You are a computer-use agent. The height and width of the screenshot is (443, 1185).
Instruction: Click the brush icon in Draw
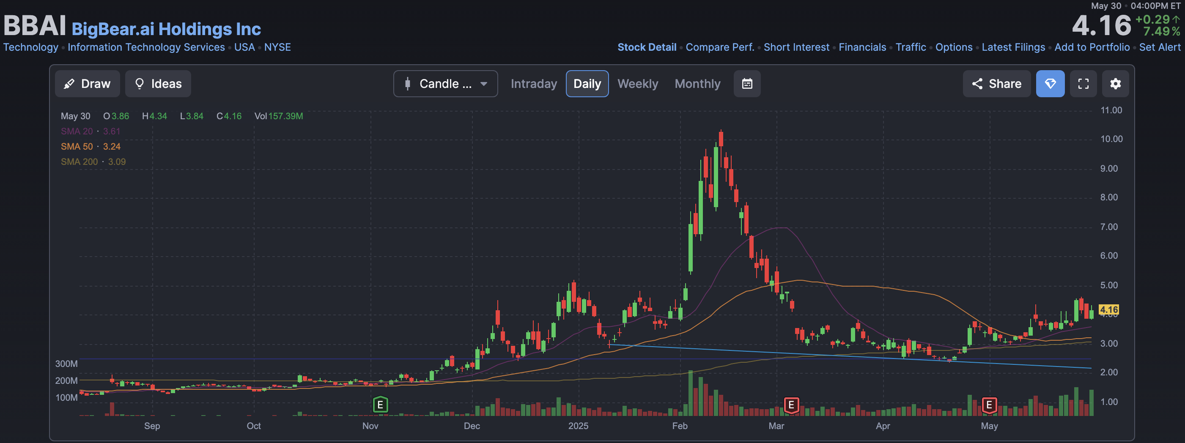coord(69,84)
